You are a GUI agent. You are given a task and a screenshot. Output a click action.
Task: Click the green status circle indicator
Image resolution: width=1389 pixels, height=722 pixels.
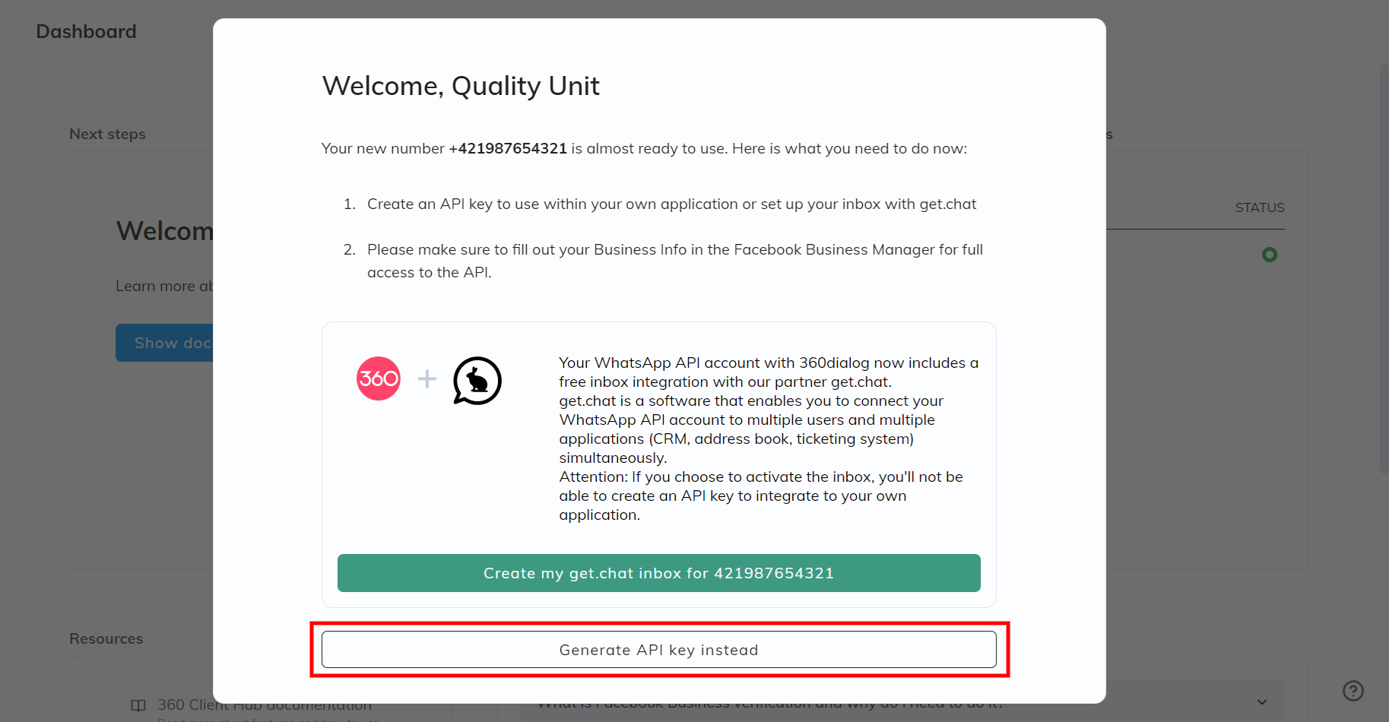coord(1269,255)
